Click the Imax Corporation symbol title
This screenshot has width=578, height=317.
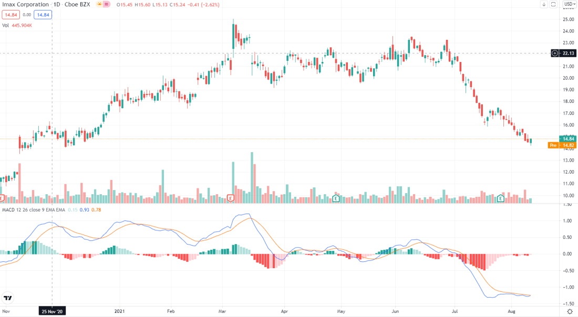click(x=25, y=4)
